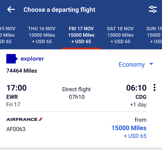Switch to the SUN 19 date tab

154,35
